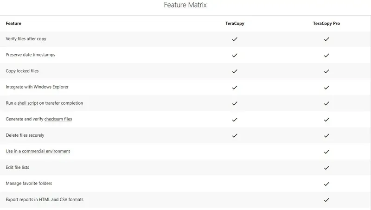Click TeraCopy checkmark for Delete files securely
The height and width of the screenshot is (210, 371).
[x=235, y=135]
